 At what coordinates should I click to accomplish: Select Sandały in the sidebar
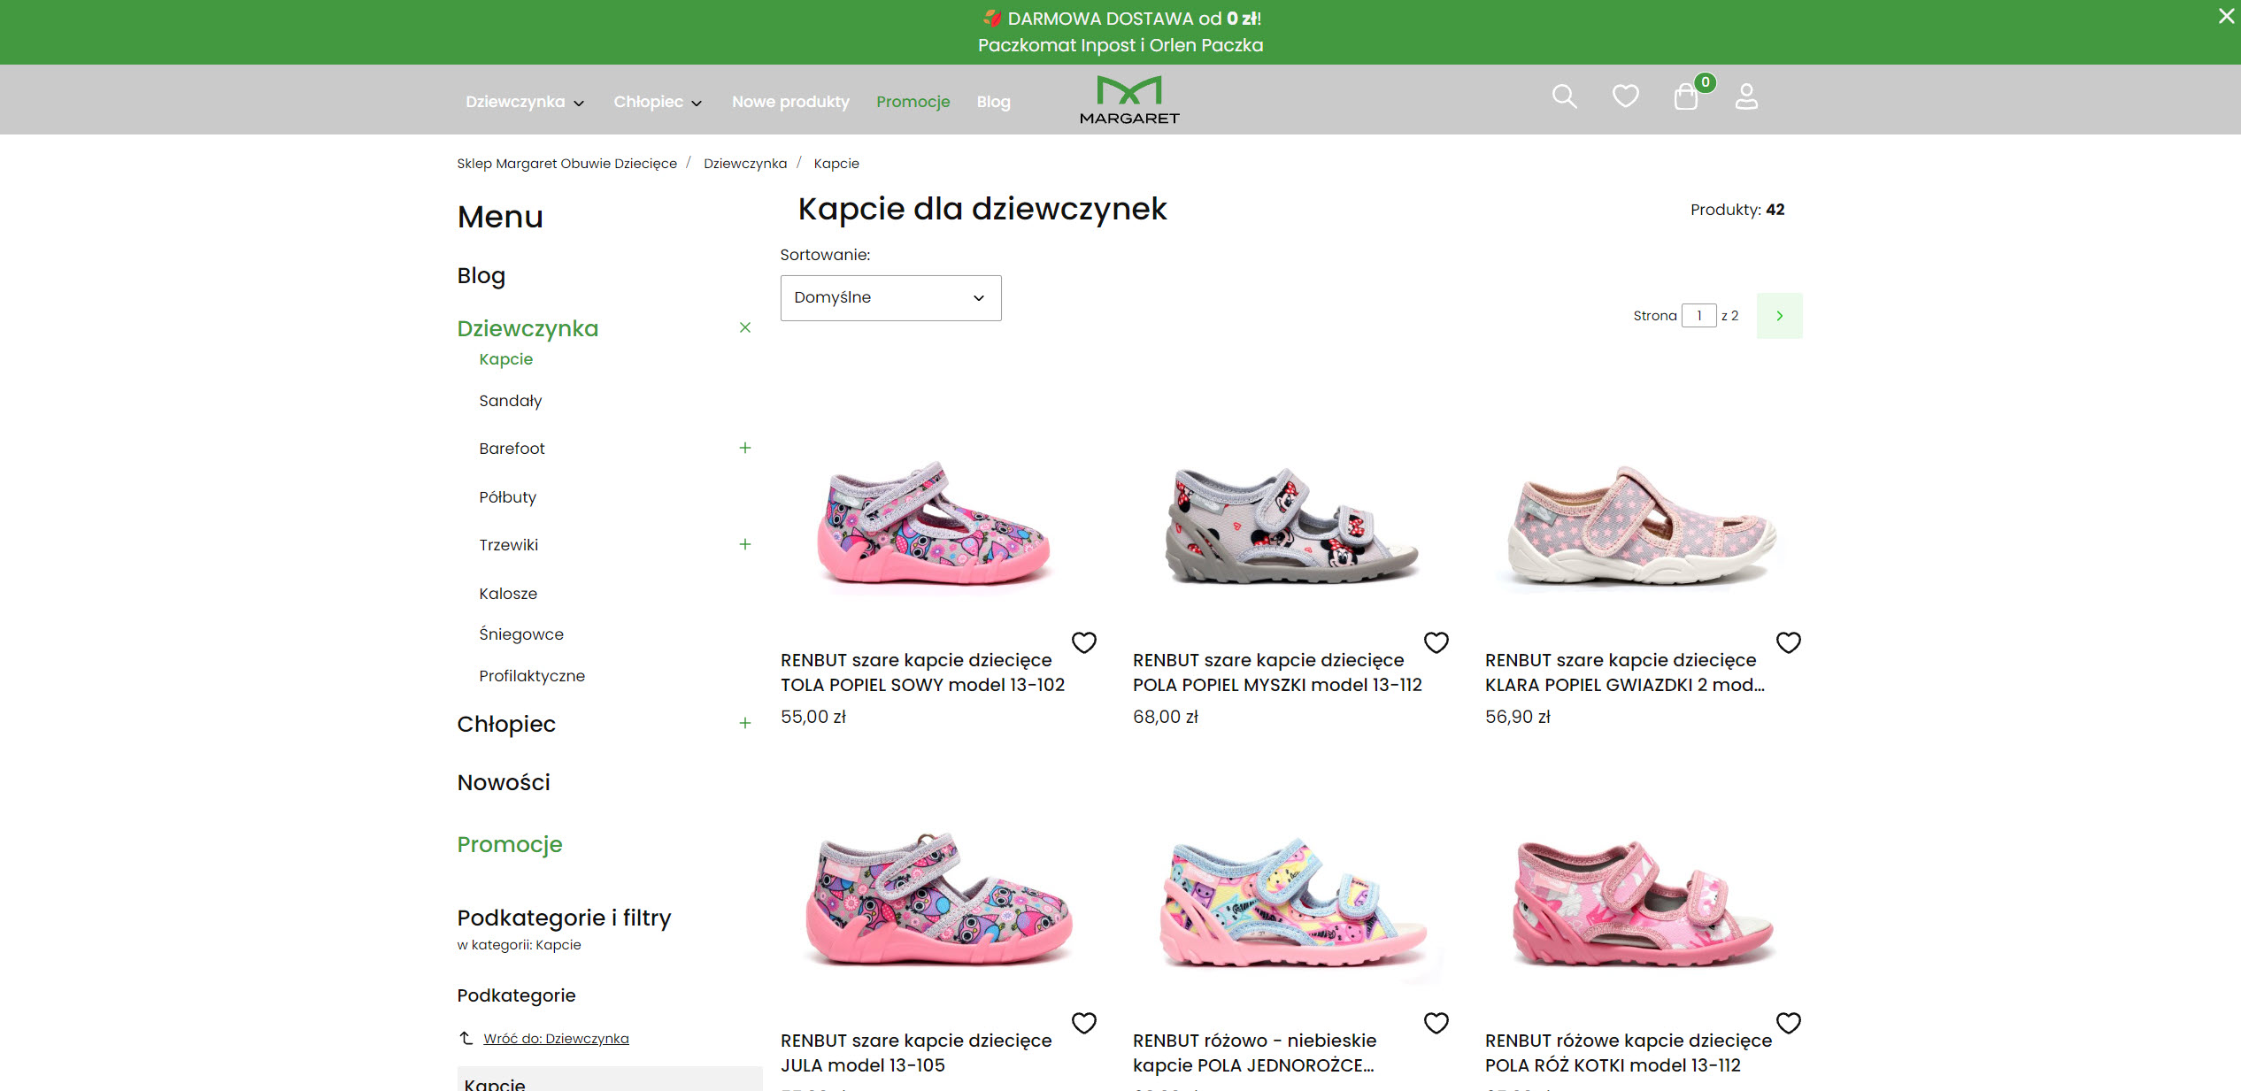[510, 400]
